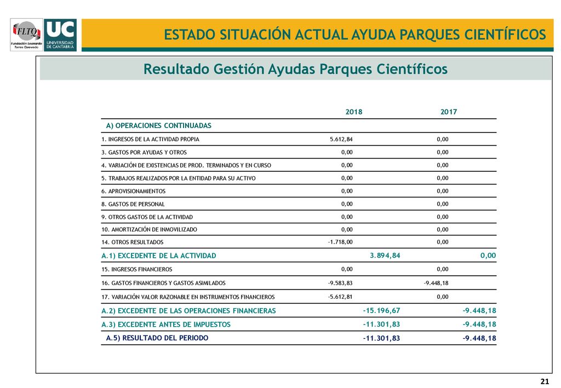
Task: Click the value 5.612,84
Action: tap(341, 139)
